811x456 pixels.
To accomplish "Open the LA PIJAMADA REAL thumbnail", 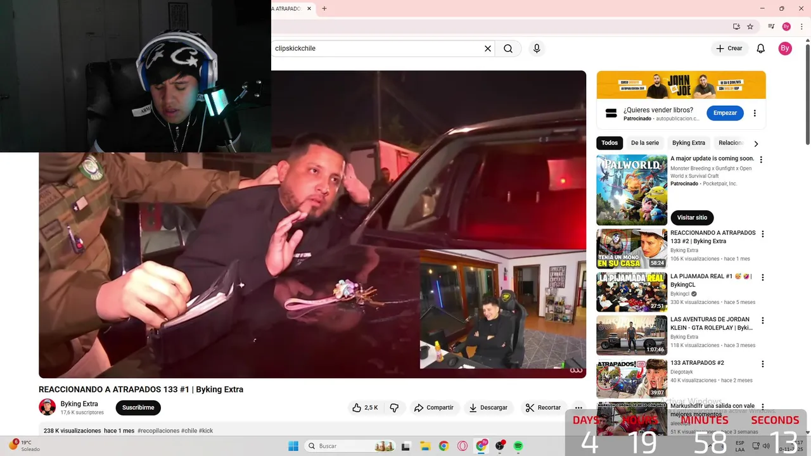I will [632, 292].
